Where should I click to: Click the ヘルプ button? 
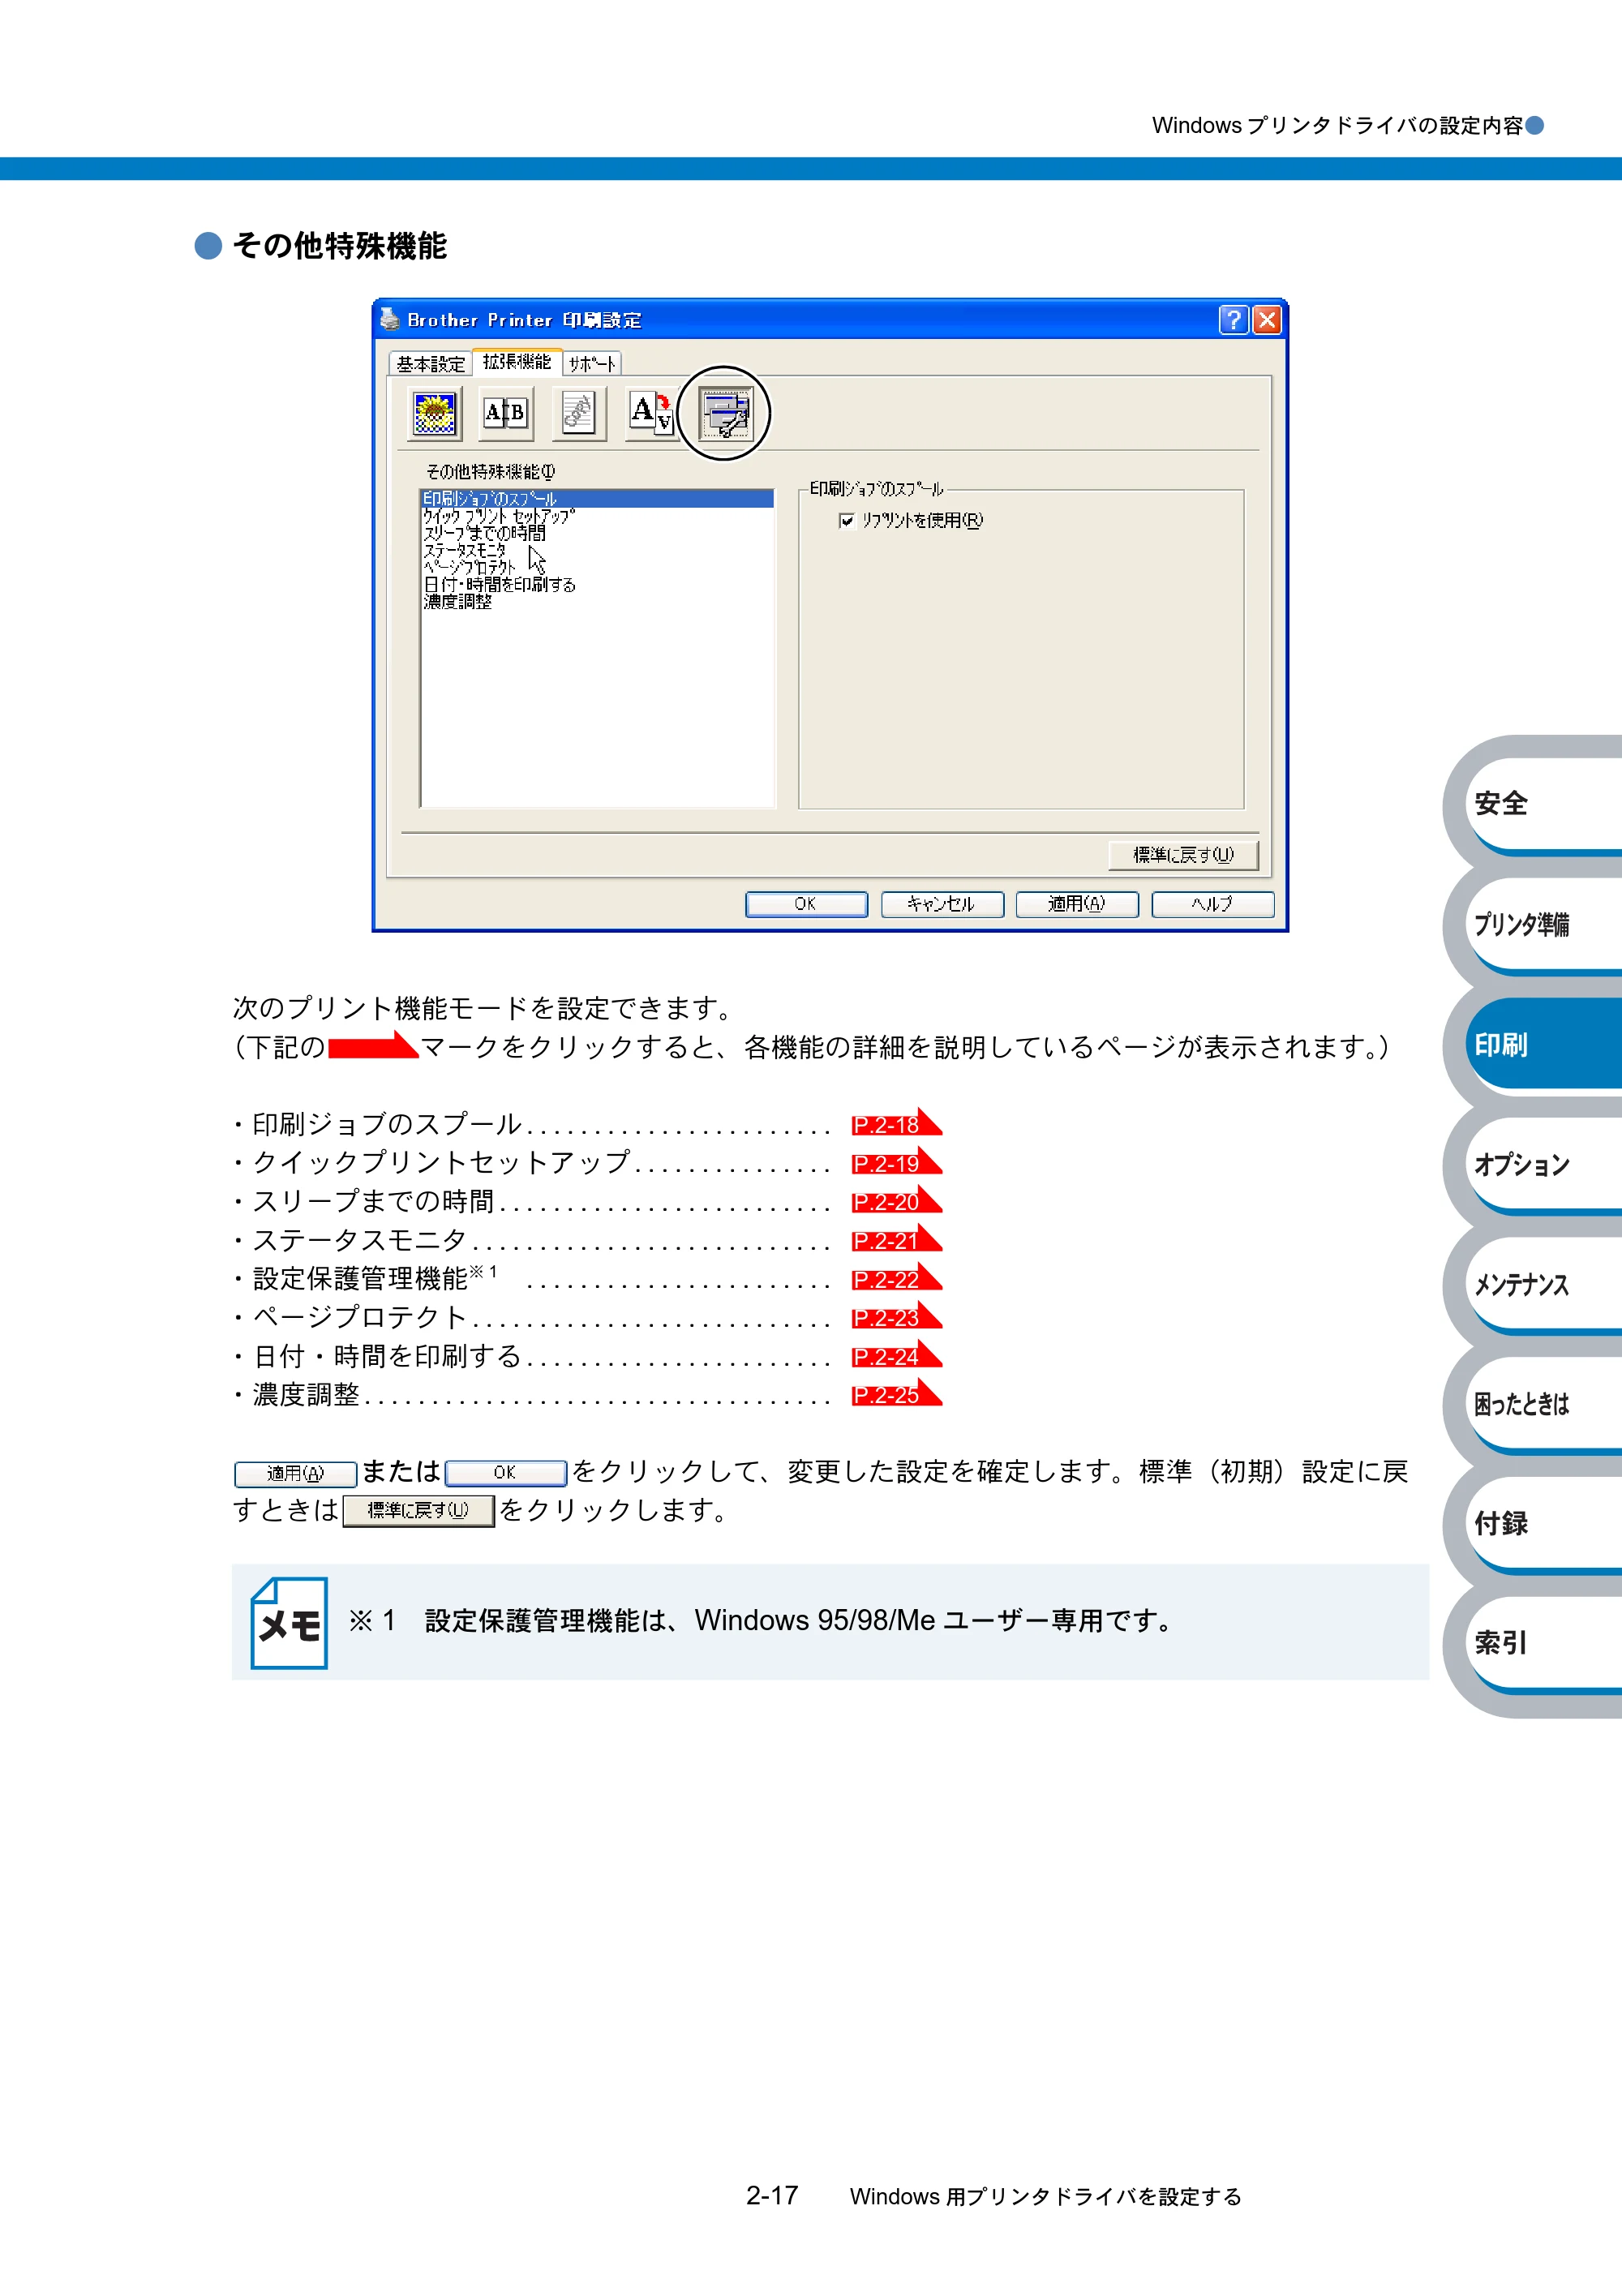tap(1212, 904)
